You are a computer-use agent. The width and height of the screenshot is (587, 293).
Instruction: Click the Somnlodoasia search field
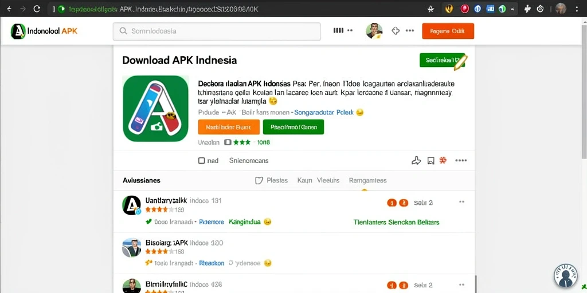pos(217,31)
